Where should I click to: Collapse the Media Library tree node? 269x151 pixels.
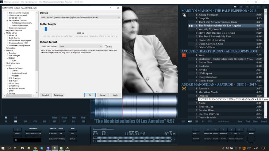pyautogui.click(x=5, y=33)
